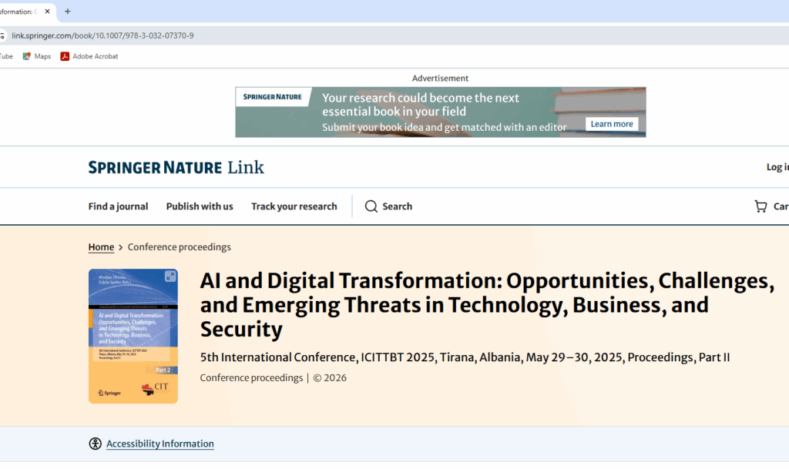The height and width of the screenshot is (469, 789).
Task: Click the Log in link
Action: point(777,167)
